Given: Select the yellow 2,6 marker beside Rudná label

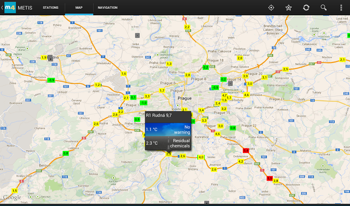Looking at the screenshot, I should click(96, 124).
